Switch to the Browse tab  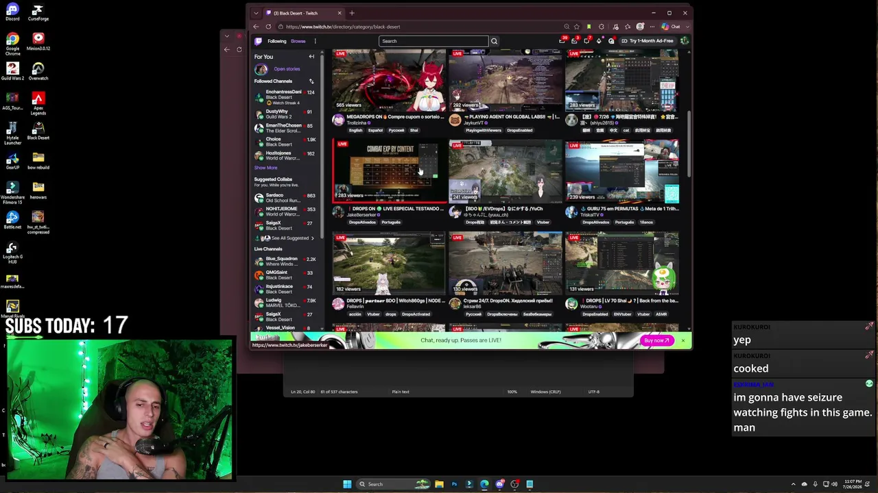pos(298,41)
